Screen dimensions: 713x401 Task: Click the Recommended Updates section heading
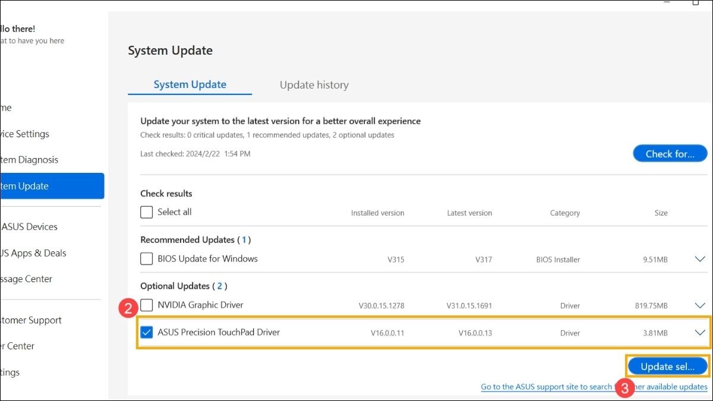tap(195, 240)
